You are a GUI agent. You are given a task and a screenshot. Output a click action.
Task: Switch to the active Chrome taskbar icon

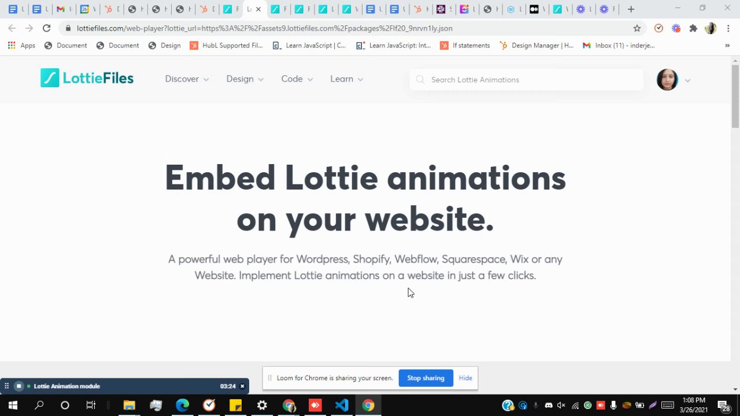(x=368, y=405)
